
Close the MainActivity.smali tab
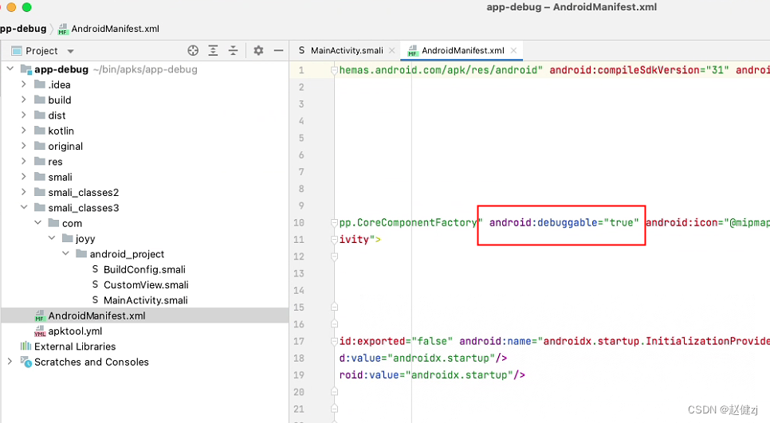click(392, 50)
